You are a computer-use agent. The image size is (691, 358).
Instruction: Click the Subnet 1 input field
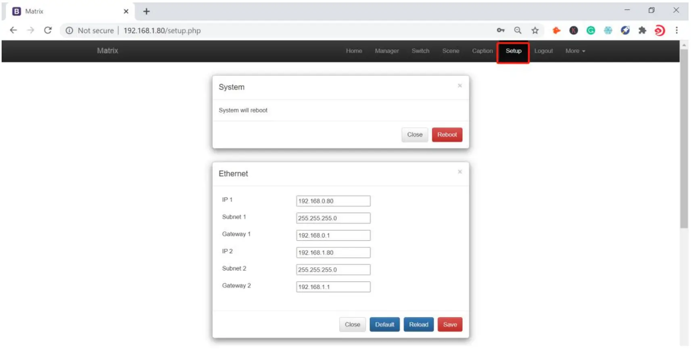(x=333, y=218)
